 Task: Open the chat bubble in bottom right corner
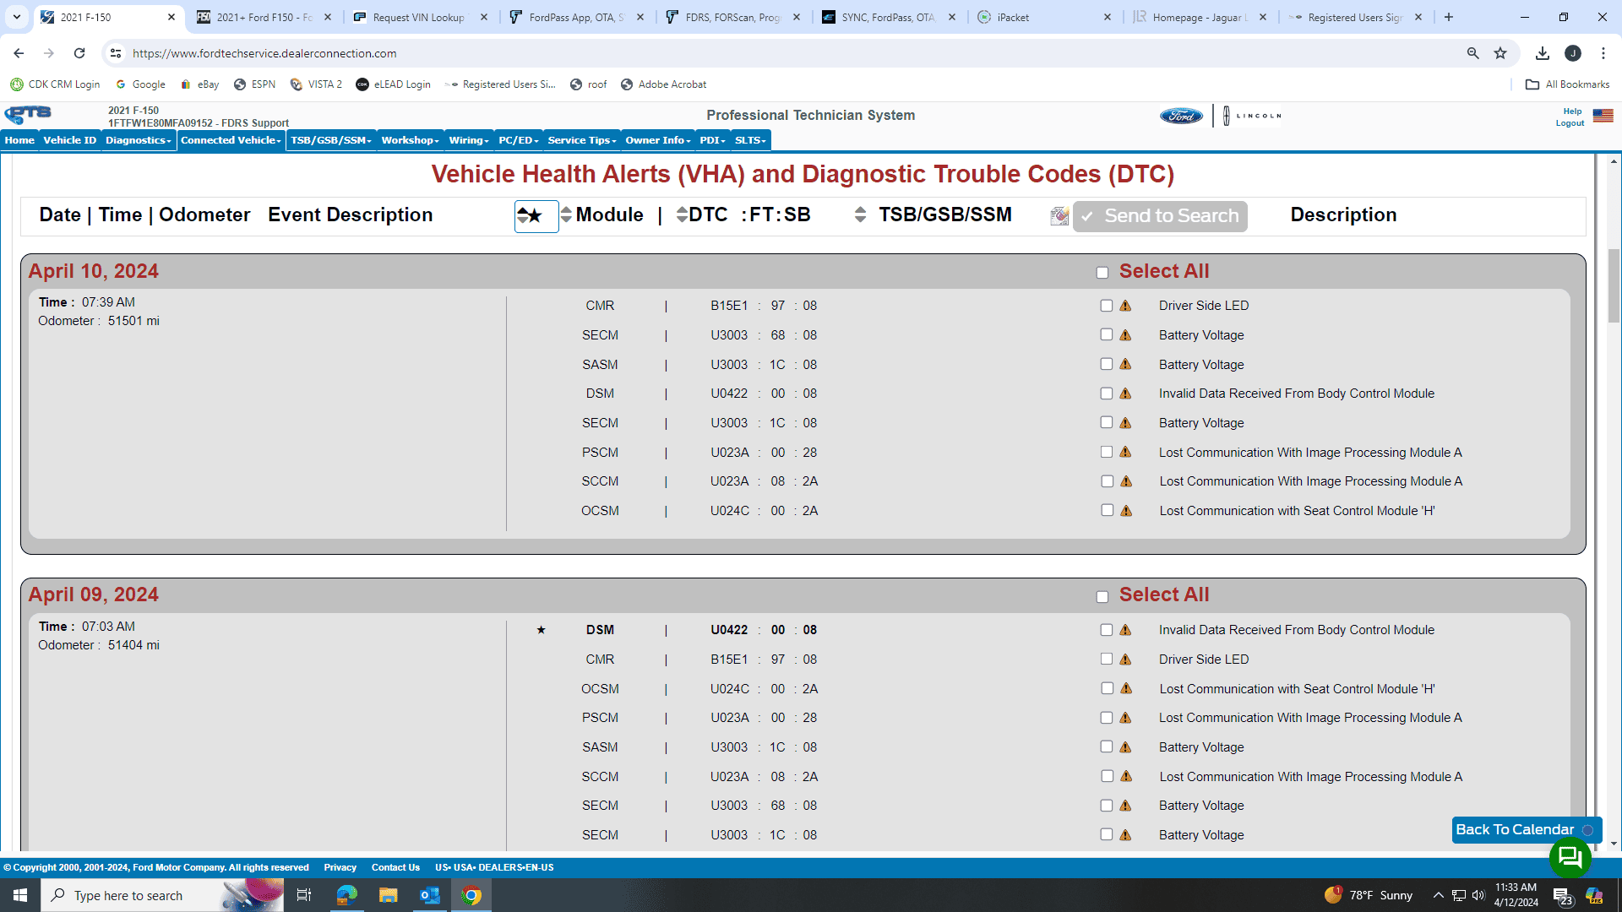[1570, 858]
